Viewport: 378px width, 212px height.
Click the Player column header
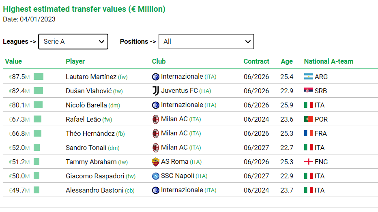[75, 62]
